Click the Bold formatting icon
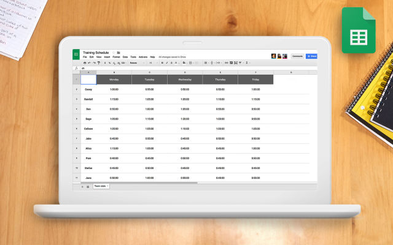This screenshot has height=245, width=393. tap(161, 62)
